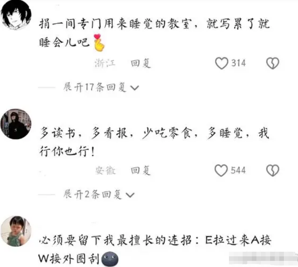Click chevron next to 展开2条回复

coord(130,195)
